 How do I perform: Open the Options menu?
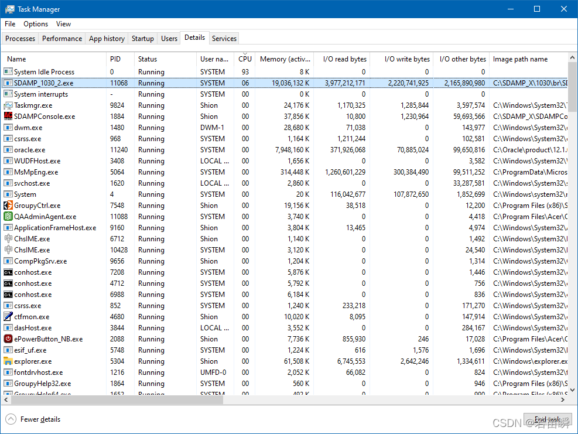pyautogui.click(x=36, y=24)
